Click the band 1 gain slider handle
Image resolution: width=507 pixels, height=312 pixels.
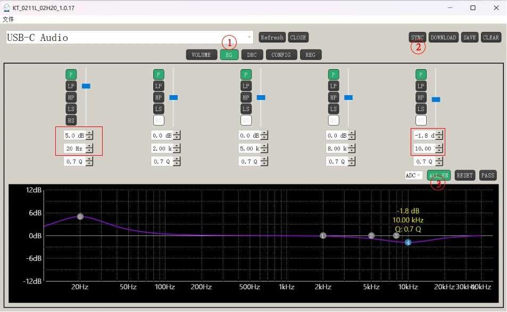[x=86, y=86]
